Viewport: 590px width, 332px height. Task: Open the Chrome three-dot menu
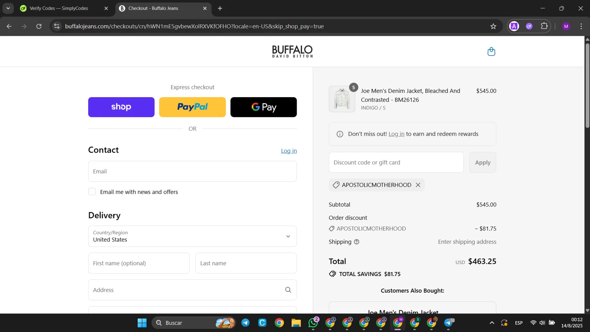(581, 26)
